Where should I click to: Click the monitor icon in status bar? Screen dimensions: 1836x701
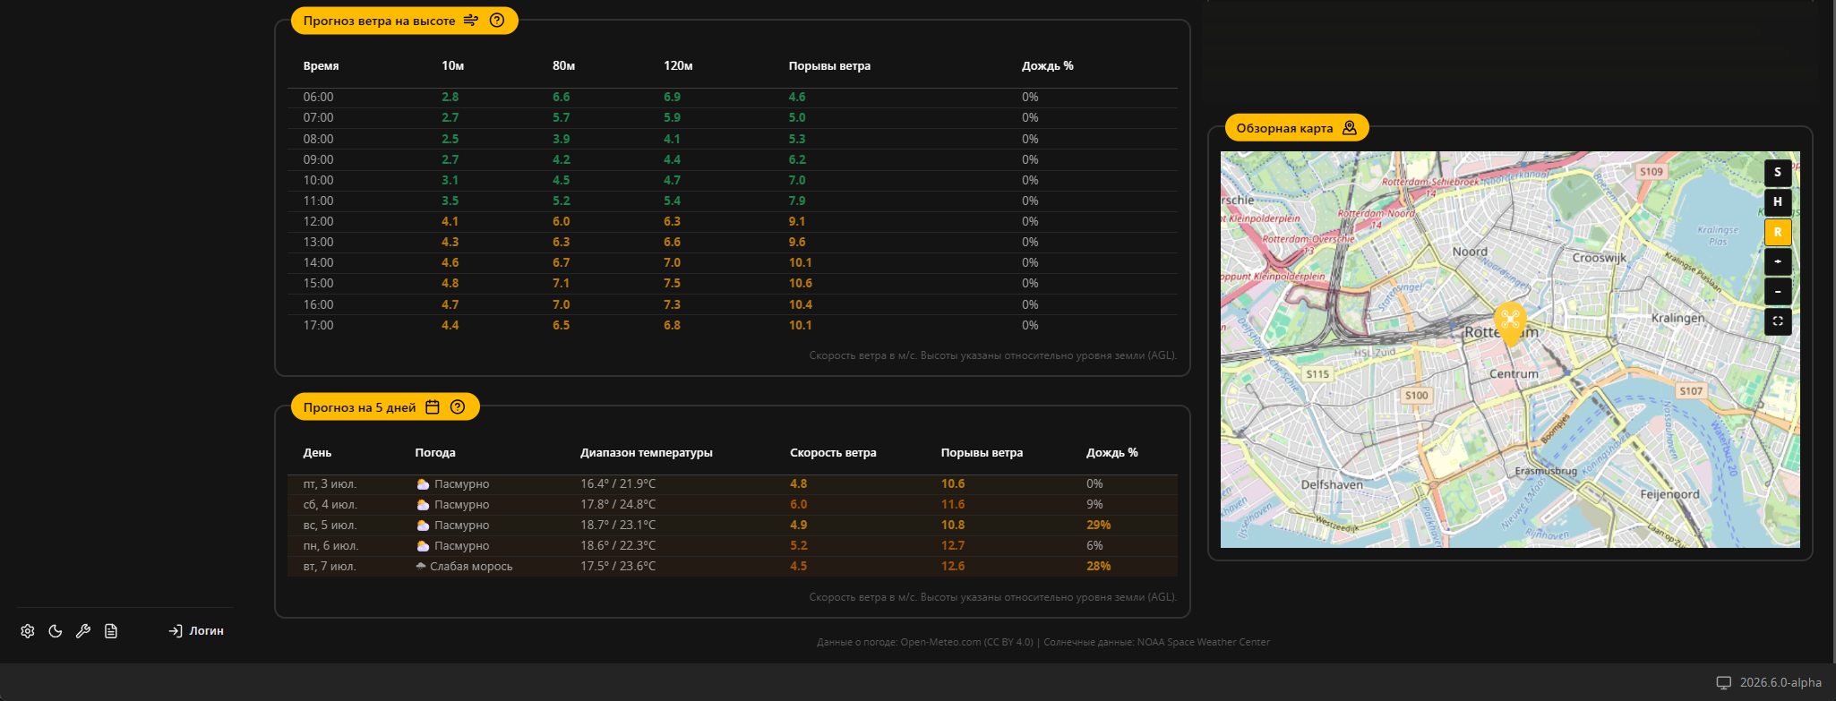1724,682
